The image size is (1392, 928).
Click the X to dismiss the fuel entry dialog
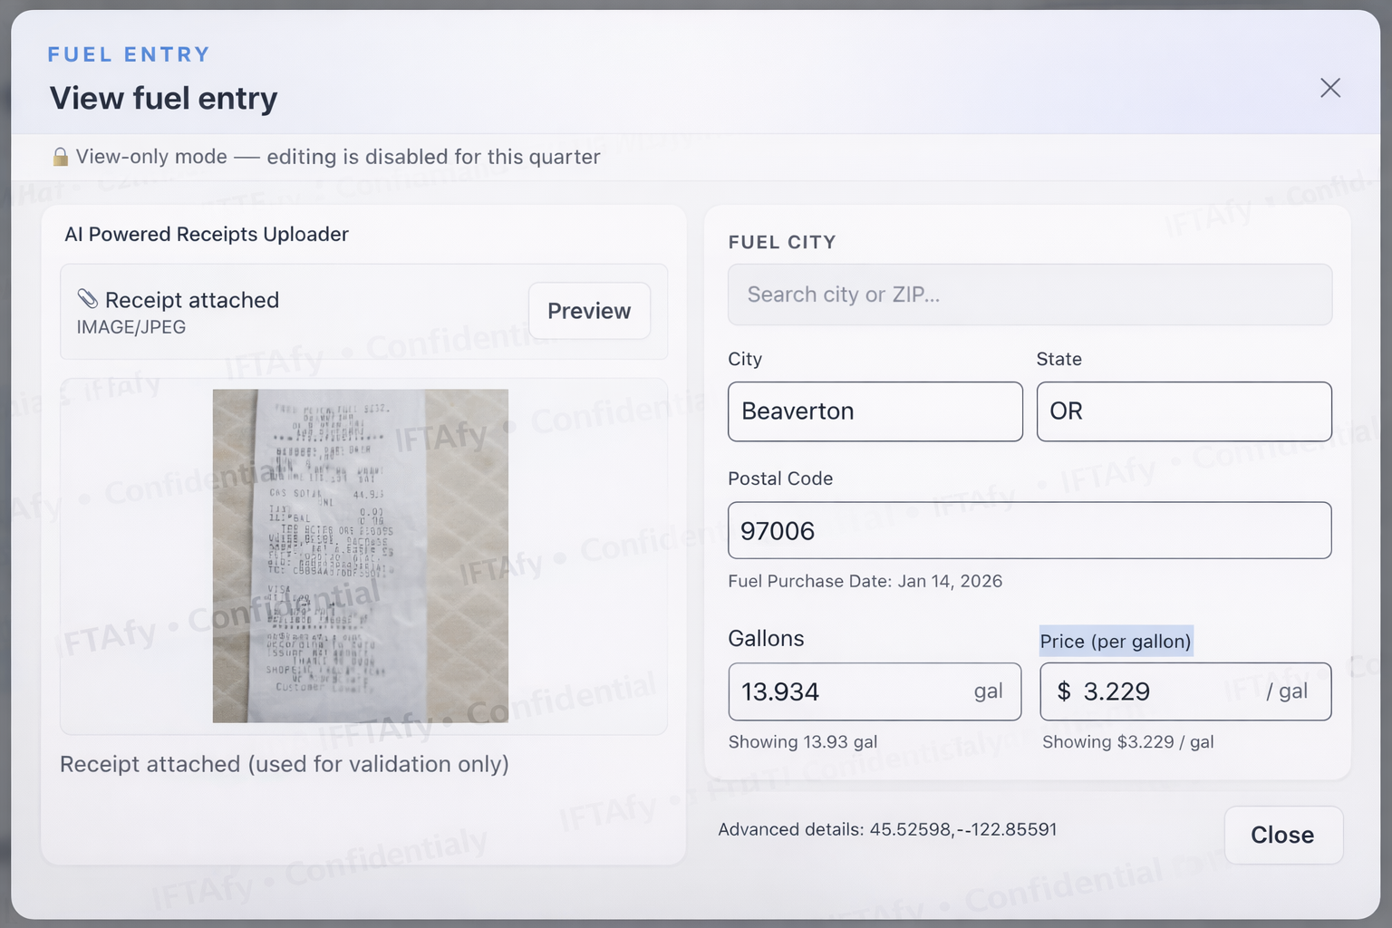1329,88
